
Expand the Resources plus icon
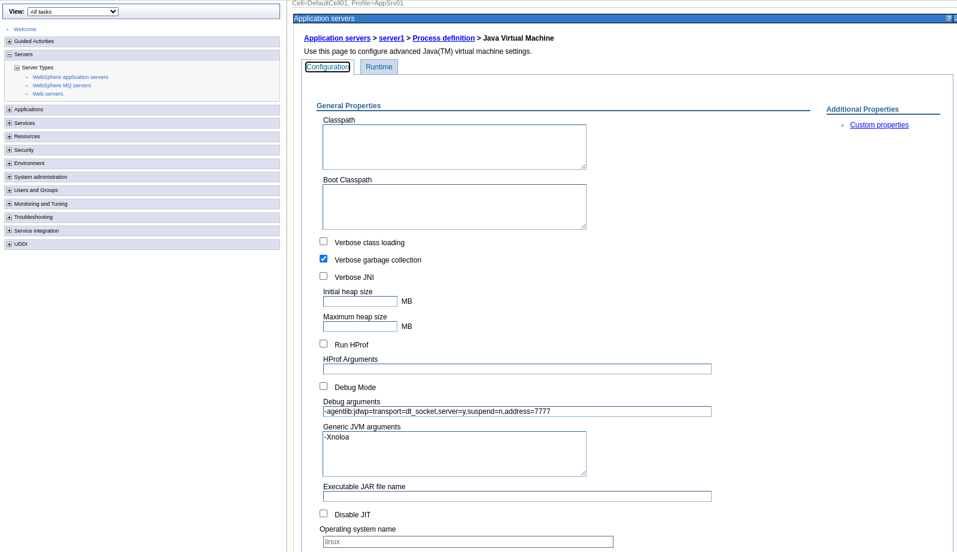point(9,136)
